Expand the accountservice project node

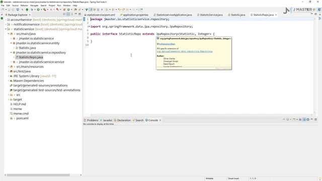pos(6,20)
